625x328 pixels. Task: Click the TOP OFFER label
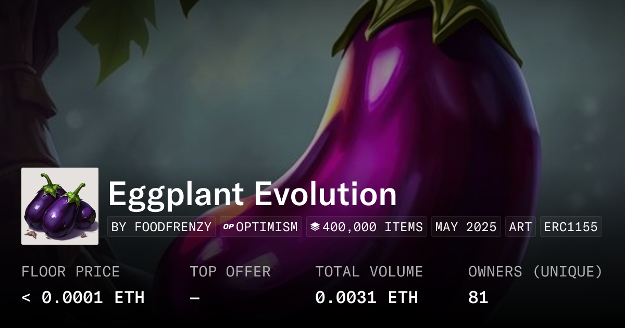(230, 272)
